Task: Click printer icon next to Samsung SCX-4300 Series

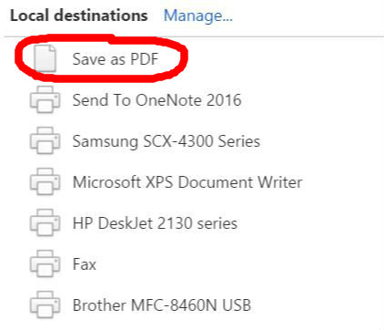Action: [45, 140]
